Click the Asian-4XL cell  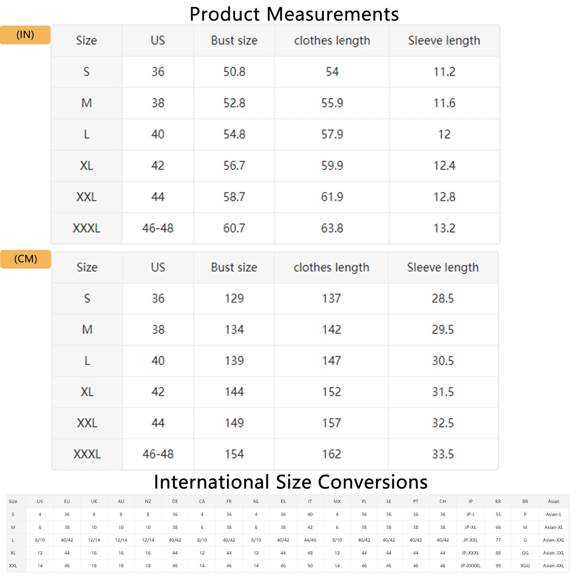click(x=553, y=566)
